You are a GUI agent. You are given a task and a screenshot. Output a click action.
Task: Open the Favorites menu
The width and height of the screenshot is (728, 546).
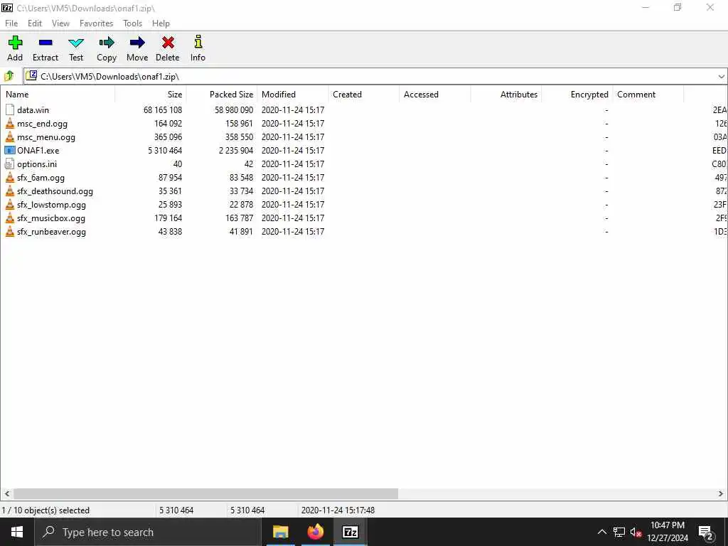96,23
